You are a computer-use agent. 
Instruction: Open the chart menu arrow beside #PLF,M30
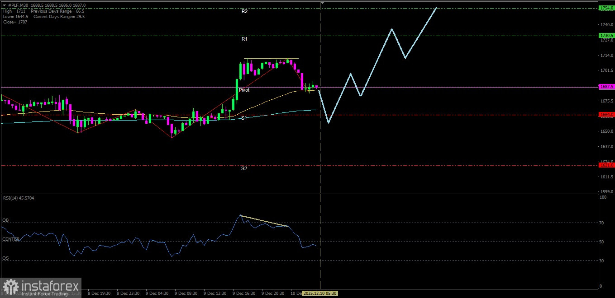pyautogui.click(x=5, y=5)
